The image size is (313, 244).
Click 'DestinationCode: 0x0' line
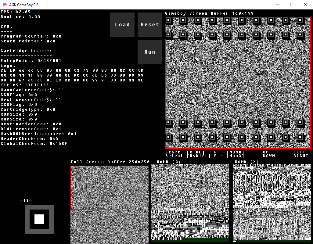coord(31,124)
